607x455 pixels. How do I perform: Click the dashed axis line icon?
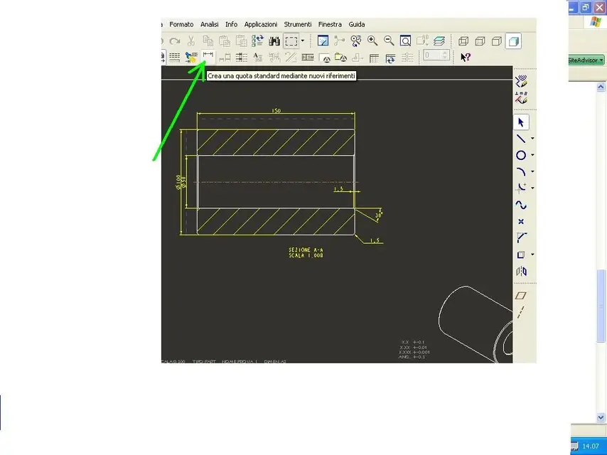point(521,312)
